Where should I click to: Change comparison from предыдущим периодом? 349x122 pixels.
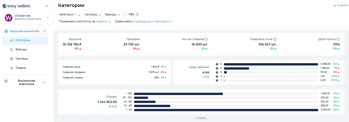tap(153, 22)
